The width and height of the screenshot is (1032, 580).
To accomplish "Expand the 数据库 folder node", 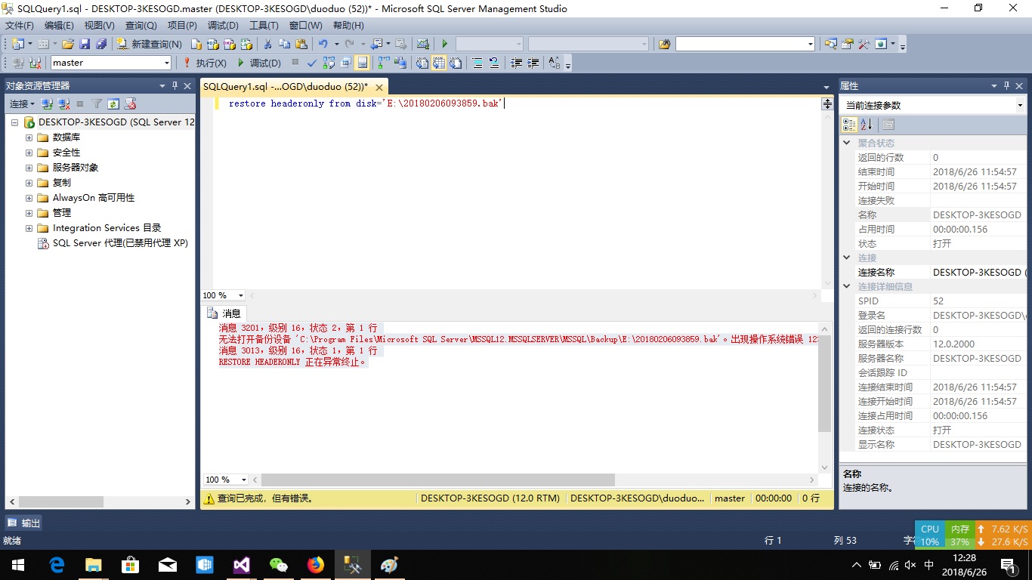I will coord(29,137).
